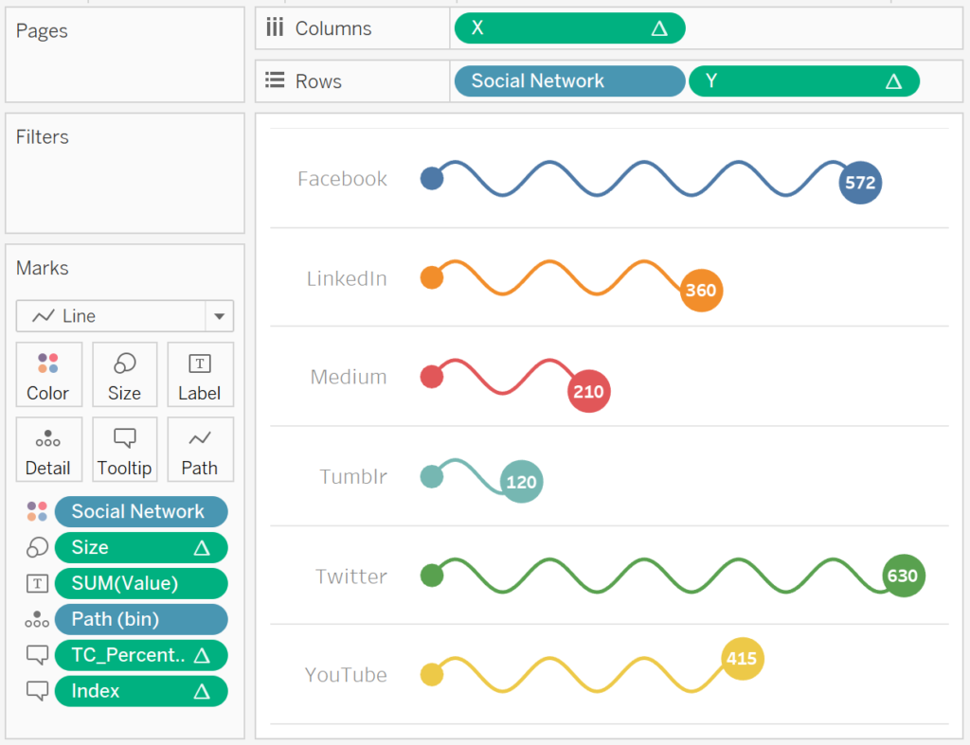Open the Size marks card
Screen dimensions: 970x745
[124, 375]
